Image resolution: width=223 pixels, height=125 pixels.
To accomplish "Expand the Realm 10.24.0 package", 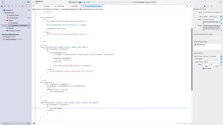I will point(2,37).
